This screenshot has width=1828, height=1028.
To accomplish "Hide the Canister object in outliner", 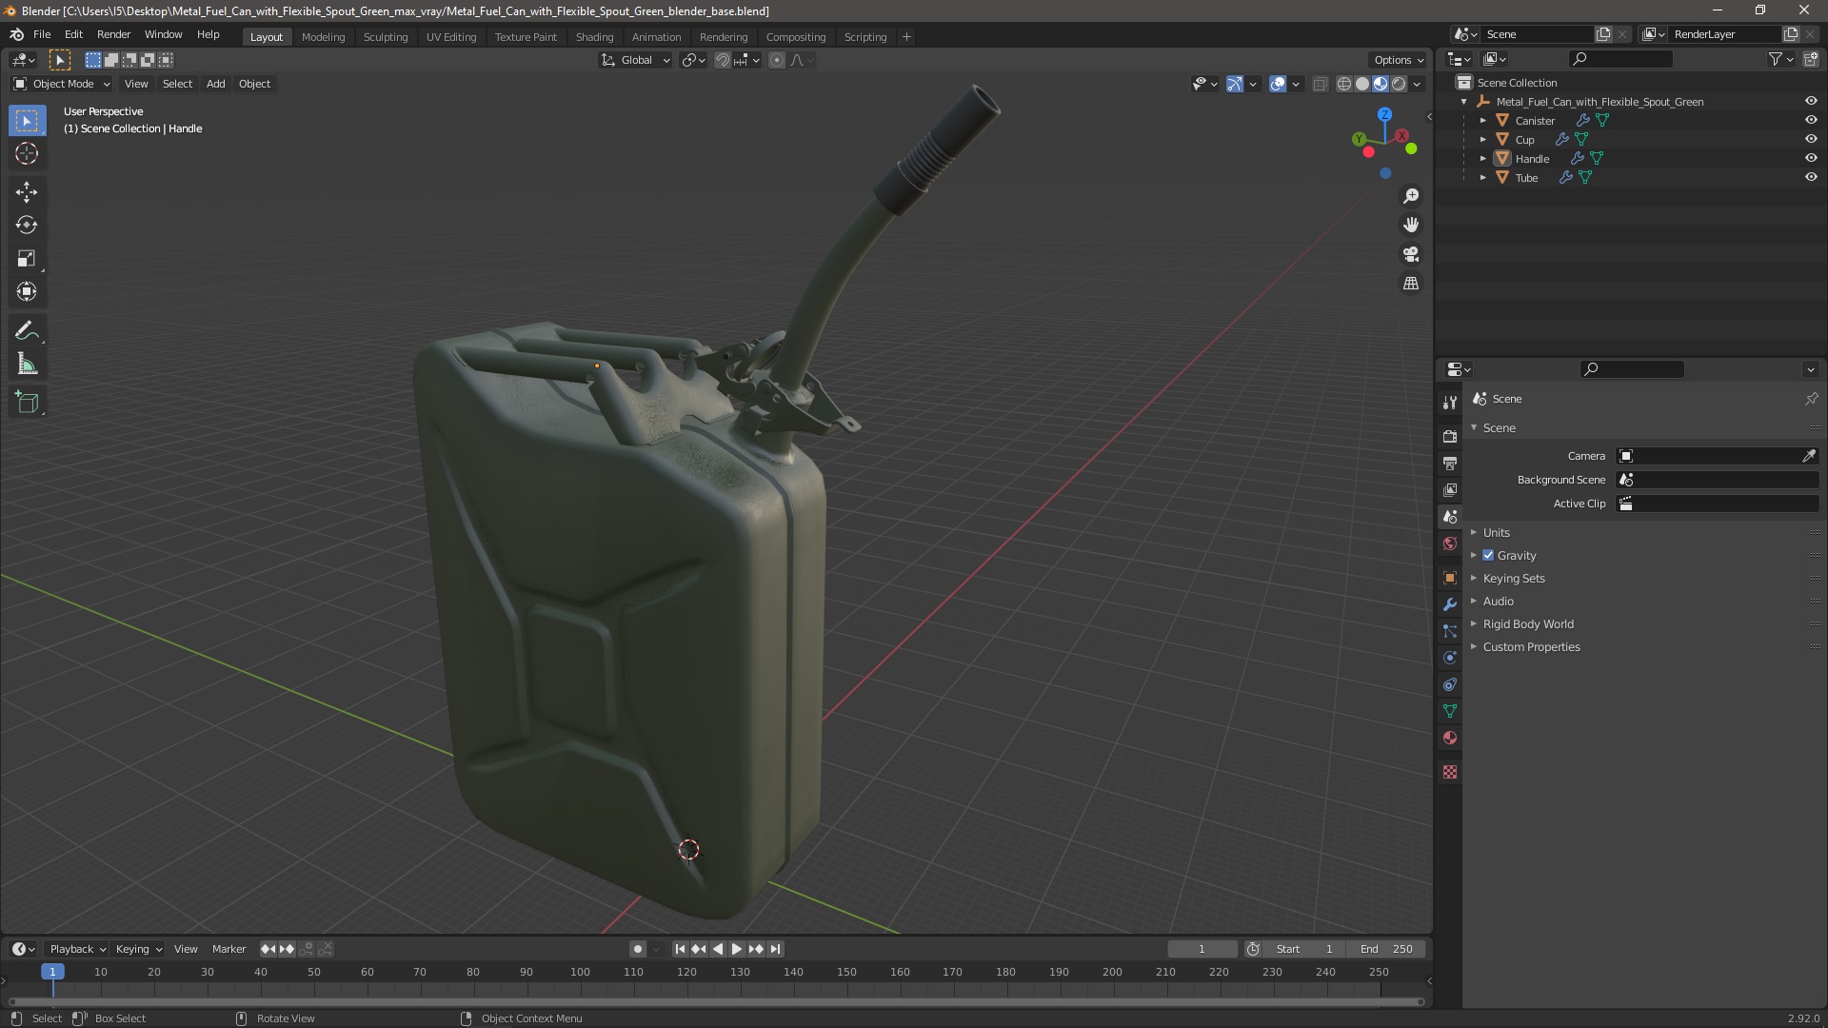I will [x=1811, y=120].
